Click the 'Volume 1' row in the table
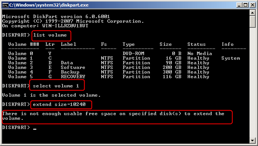The image size is (258, 146). [x=124, y=58]
